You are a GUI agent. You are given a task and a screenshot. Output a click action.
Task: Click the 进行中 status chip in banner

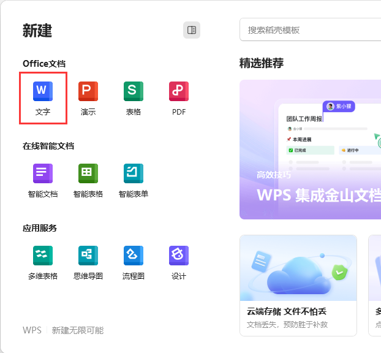tap(360, 150)
